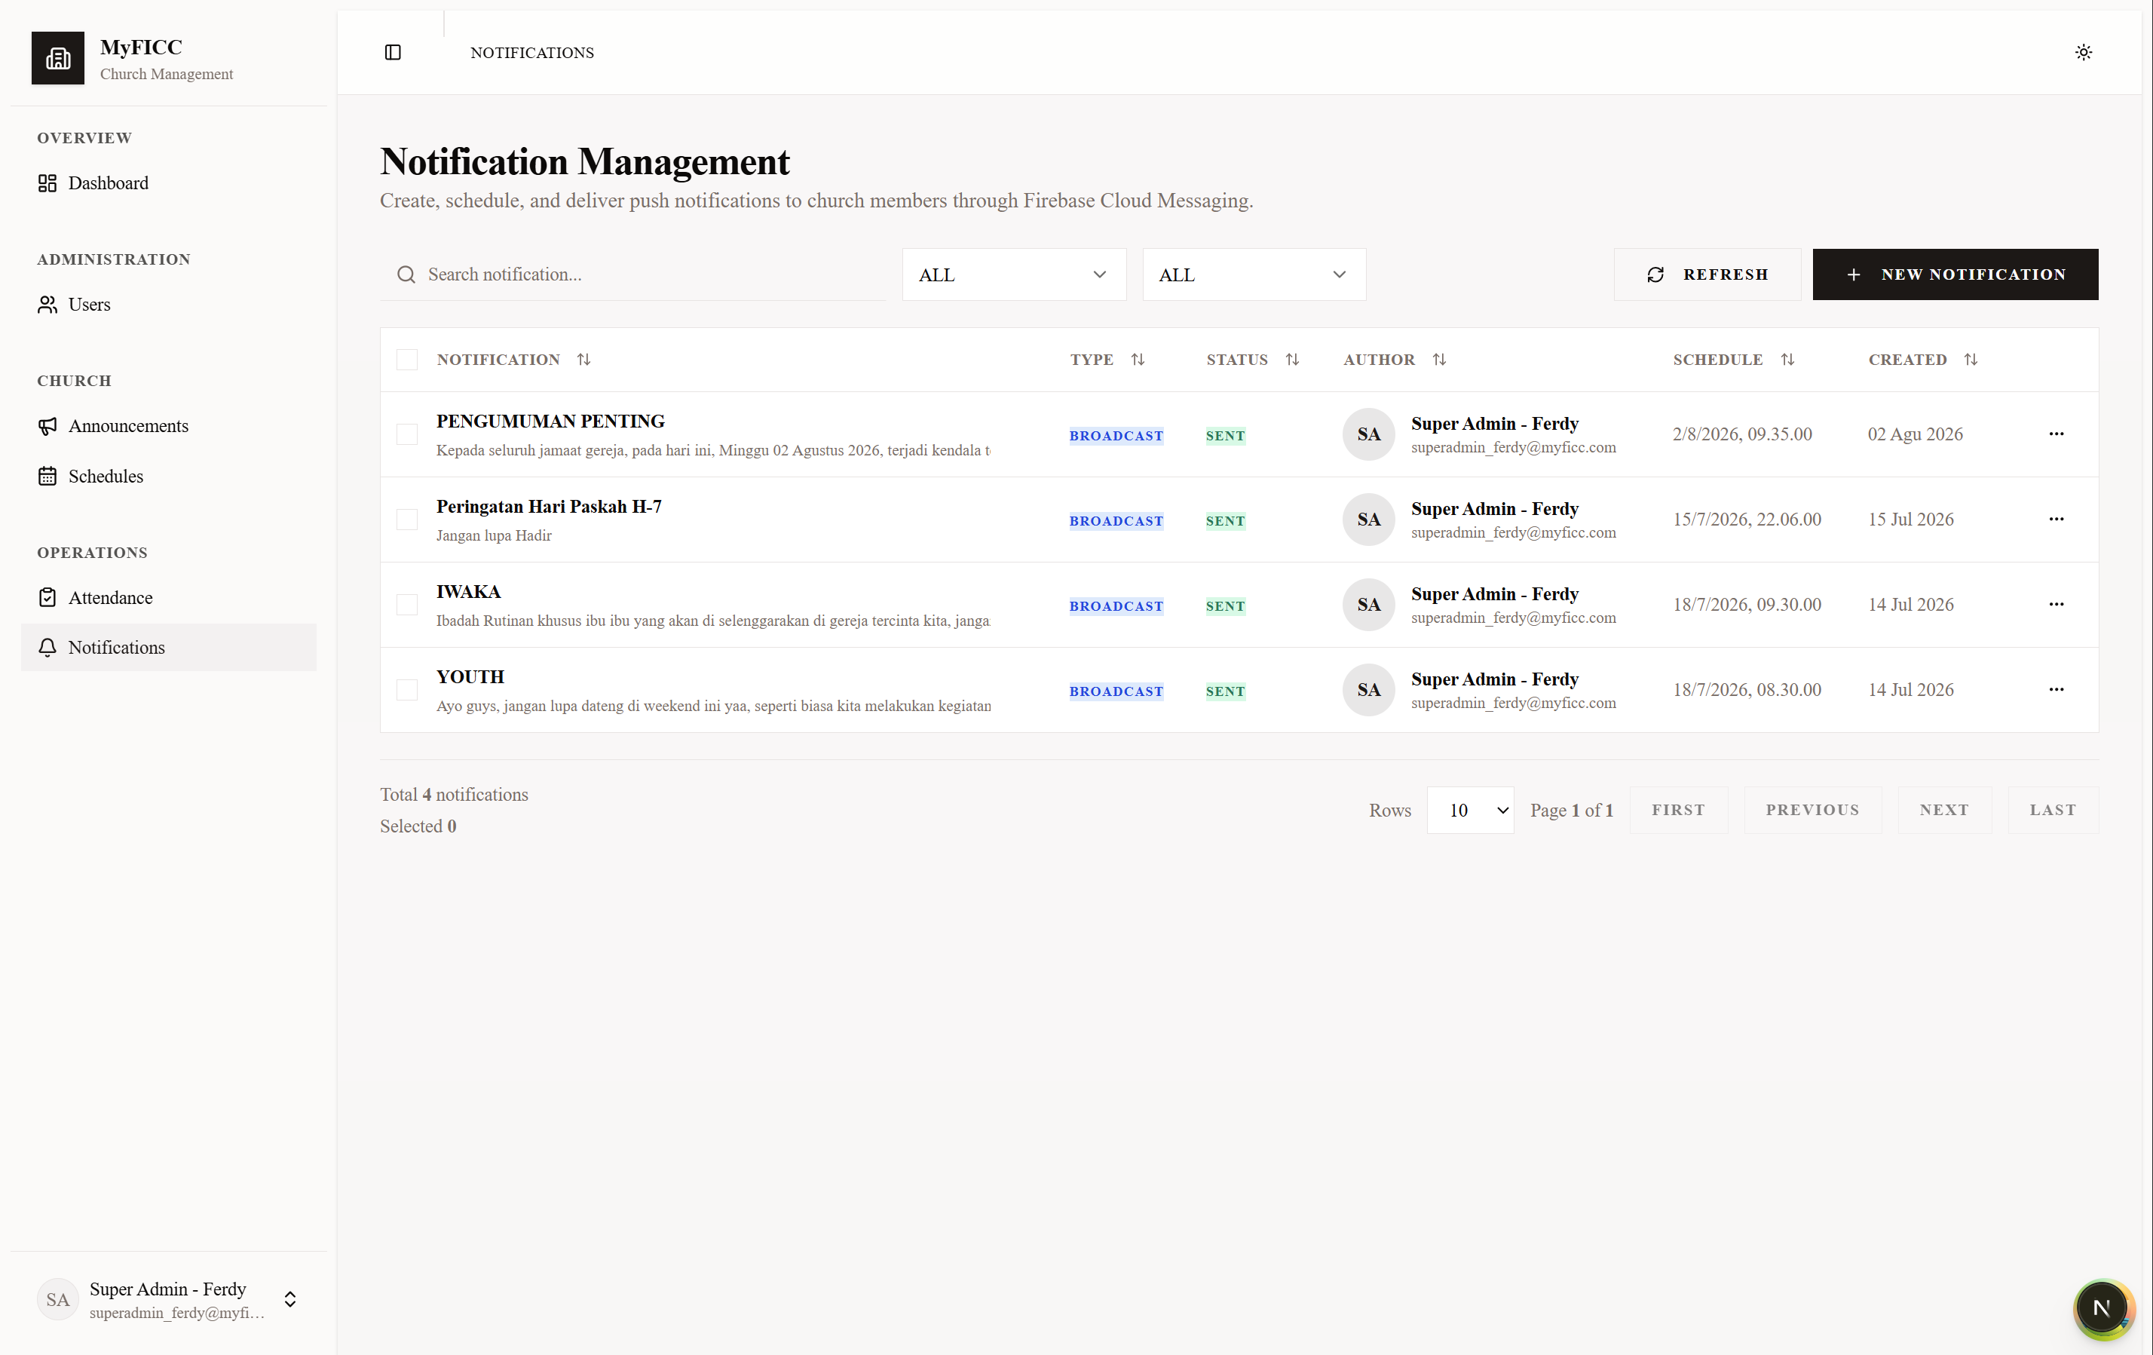Check the Peringatan Hari Paskah H-7 checkbox
Image resolution: width=2153 pixels, height=1355 pixels.
(x=407, y=520)
